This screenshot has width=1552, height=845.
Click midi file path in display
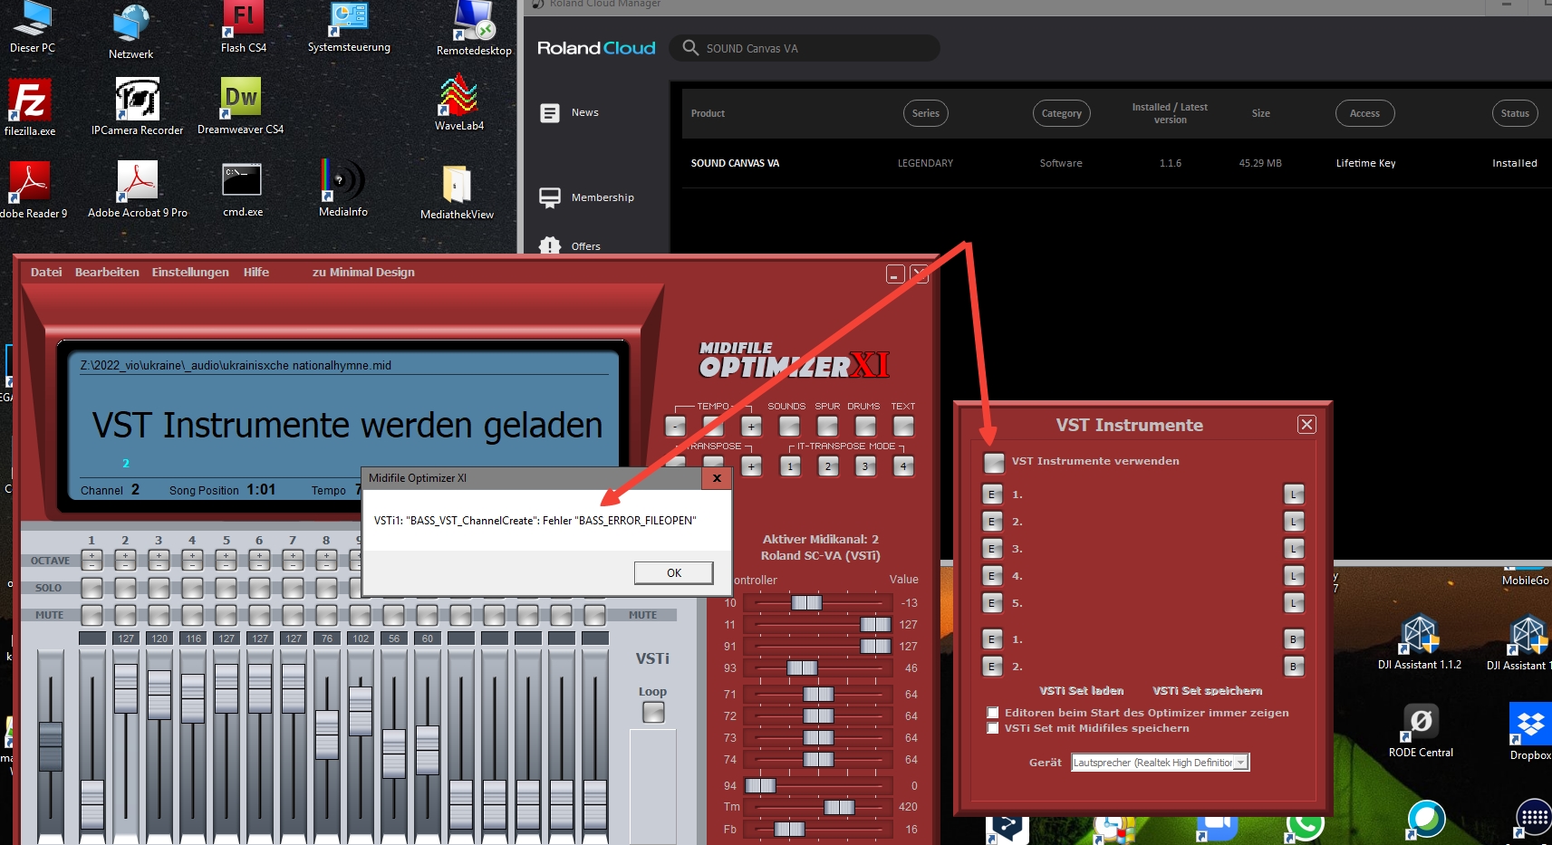(236, 366)
